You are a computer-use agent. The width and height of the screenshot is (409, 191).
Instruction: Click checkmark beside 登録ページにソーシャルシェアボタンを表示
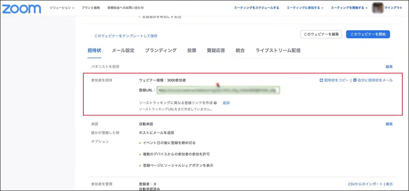point(140,166)
